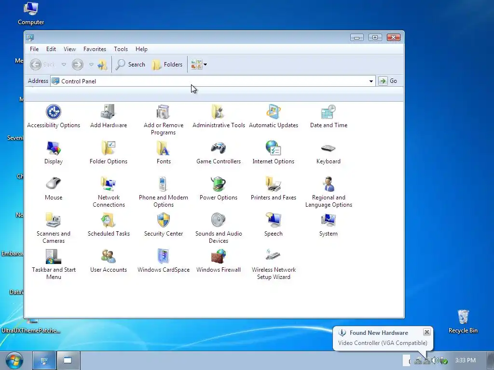Expand the Address bar dropdown
Viewport: 494px width, 370px height.
click(371, 81)
